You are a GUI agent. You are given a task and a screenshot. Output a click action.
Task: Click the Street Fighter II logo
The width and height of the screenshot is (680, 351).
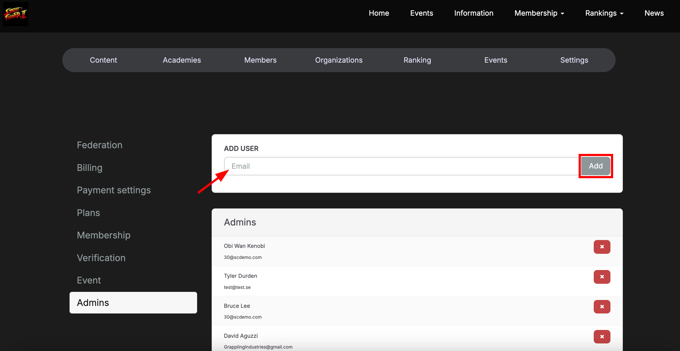16,14
